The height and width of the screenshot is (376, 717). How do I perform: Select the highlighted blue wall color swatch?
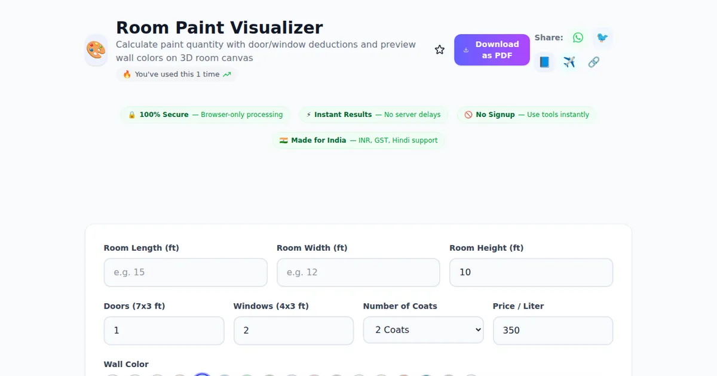coord(202,374)
